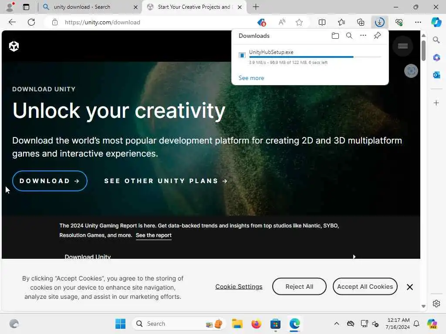Click the UnityHubSetup.exe file icon
This screenshot has height=334, width=446.
pos(242,55)
